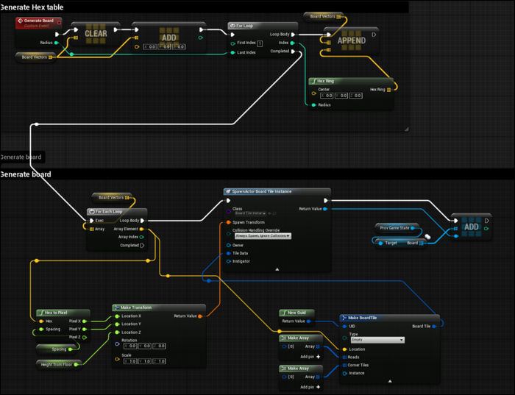The image size is (515, 395).
Task: Click the red delegate pin on Generate Board
Action: pos(59,23)
